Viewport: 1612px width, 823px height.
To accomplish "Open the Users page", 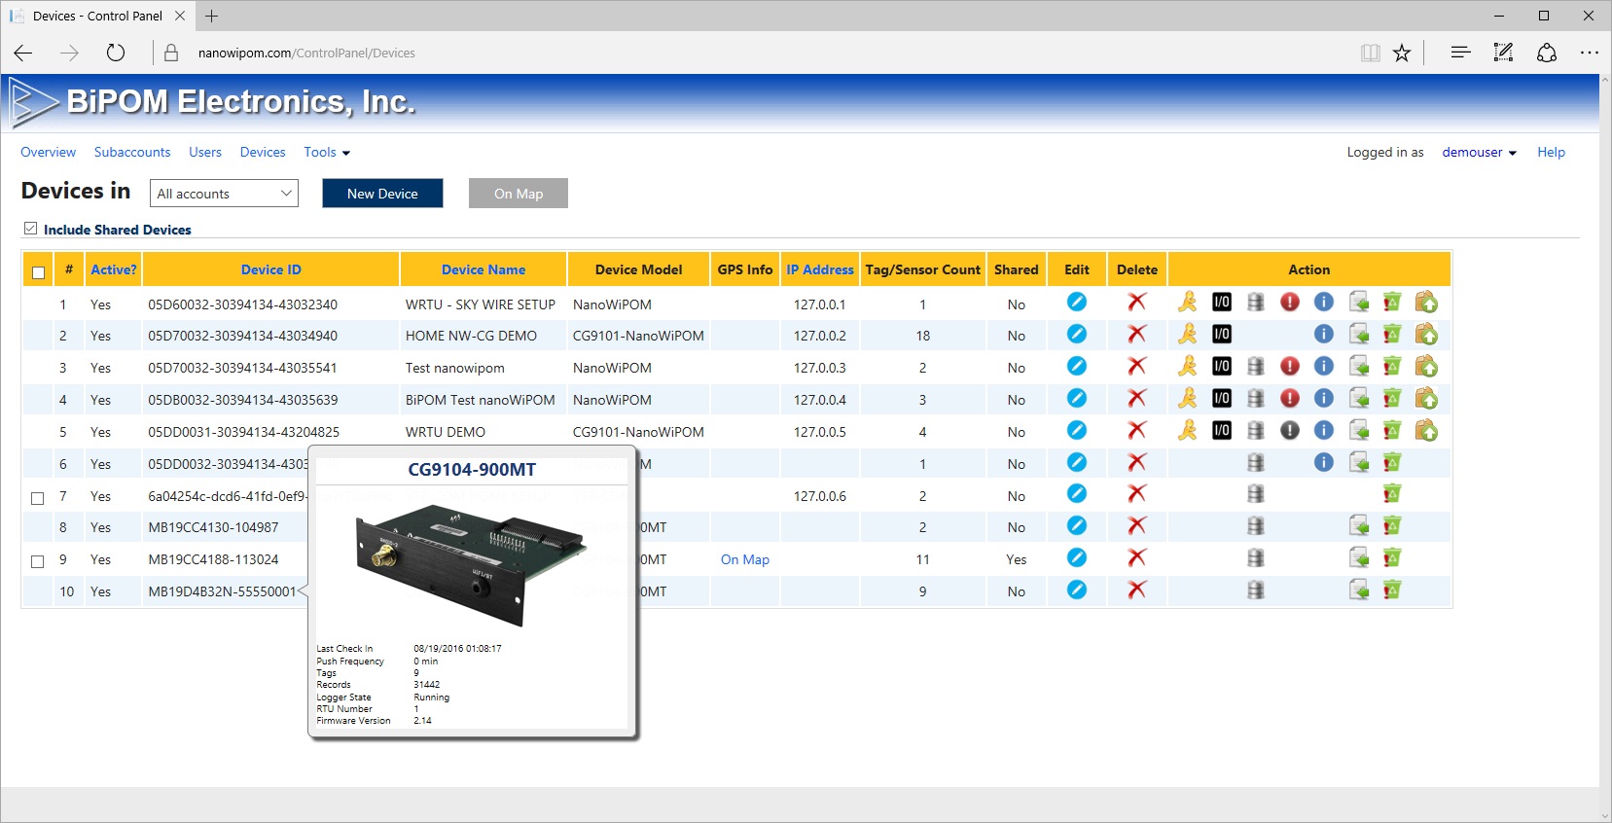I will [x=205, y=153].
